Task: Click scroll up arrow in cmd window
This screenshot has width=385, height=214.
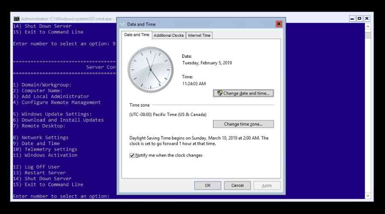Action: coord(368,26)
